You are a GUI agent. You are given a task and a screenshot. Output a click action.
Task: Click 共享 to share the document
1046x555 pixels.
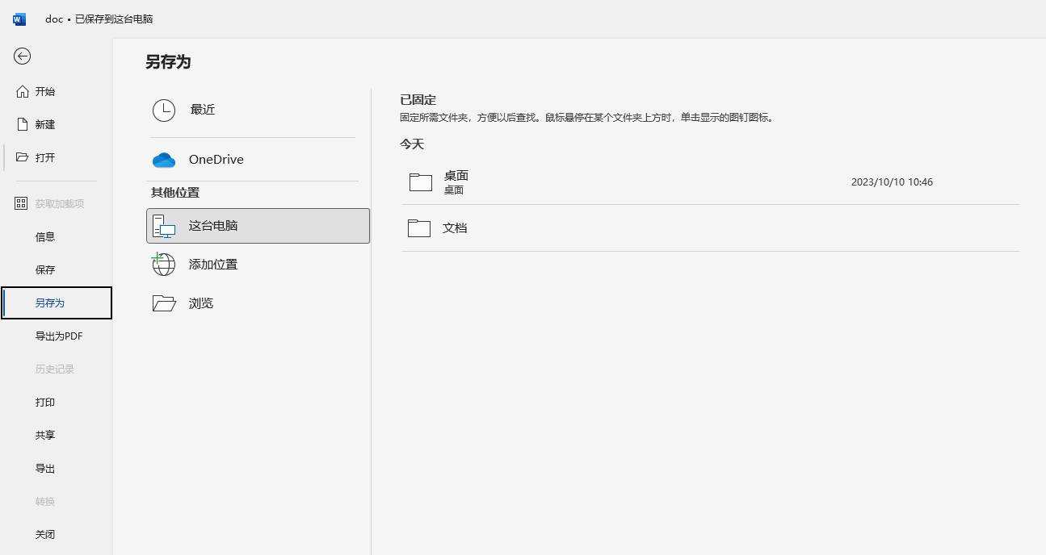[x=44, y=435]
